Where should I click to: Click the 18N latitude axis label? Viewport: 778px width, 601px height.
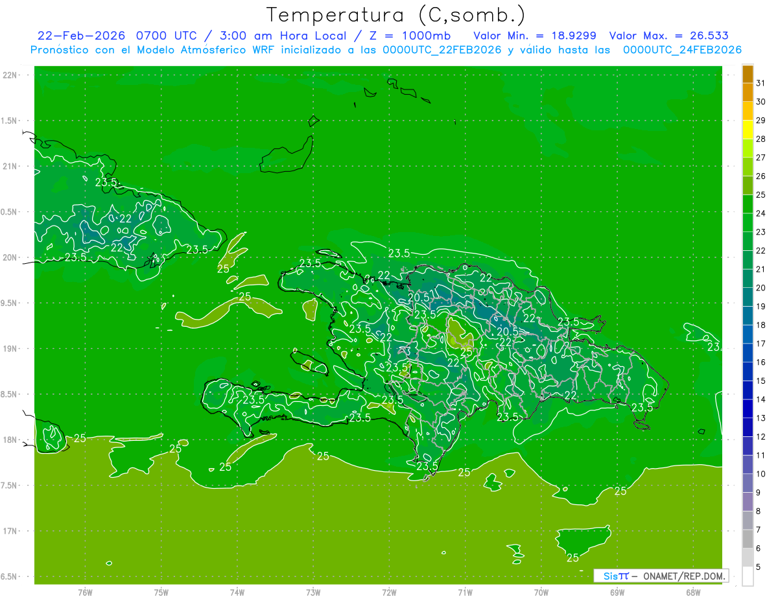tap(10, 440)
